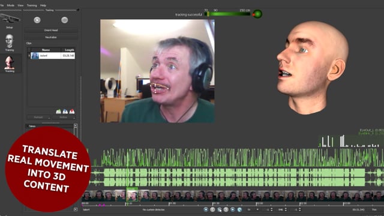The height and width of the screenshot is (216, 384).
Task: Click the green tracking status indicator ball
Action: point(257,14)
